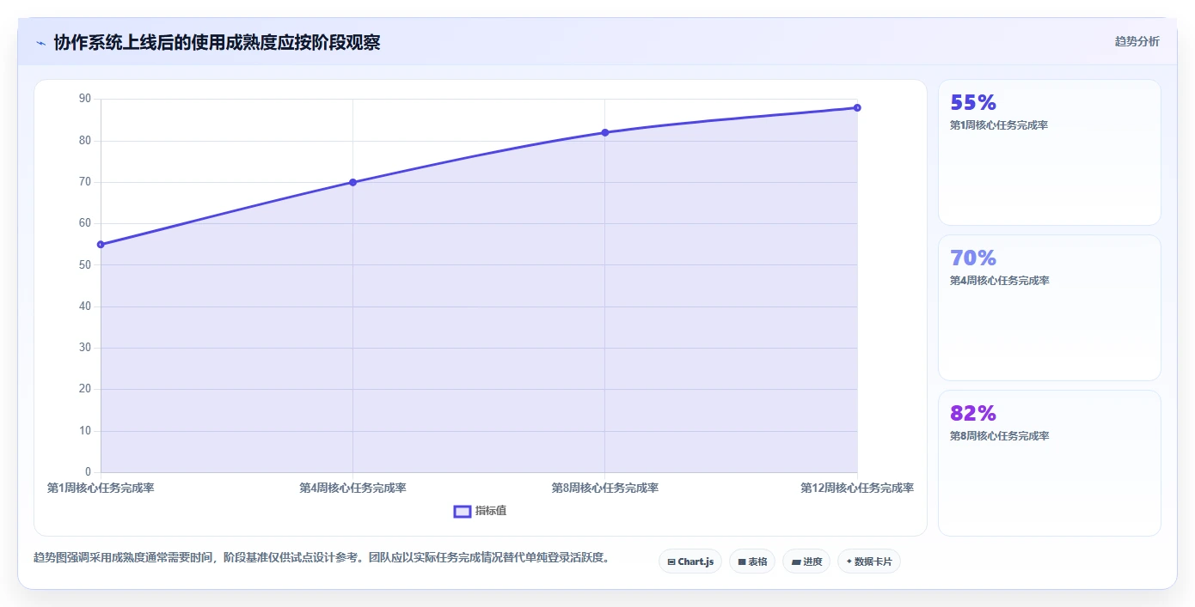The width and height of the screenshot is (1195, 607).
Task: Click the 第8周核心任务完成率 card caption
Action: coord(999,436)
